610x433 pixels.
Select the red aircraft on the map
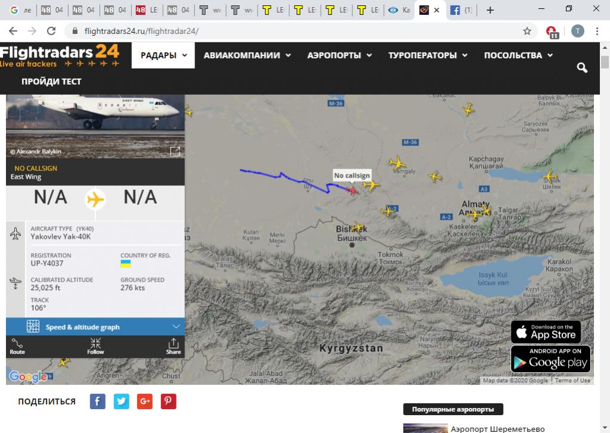coord(353,190)
